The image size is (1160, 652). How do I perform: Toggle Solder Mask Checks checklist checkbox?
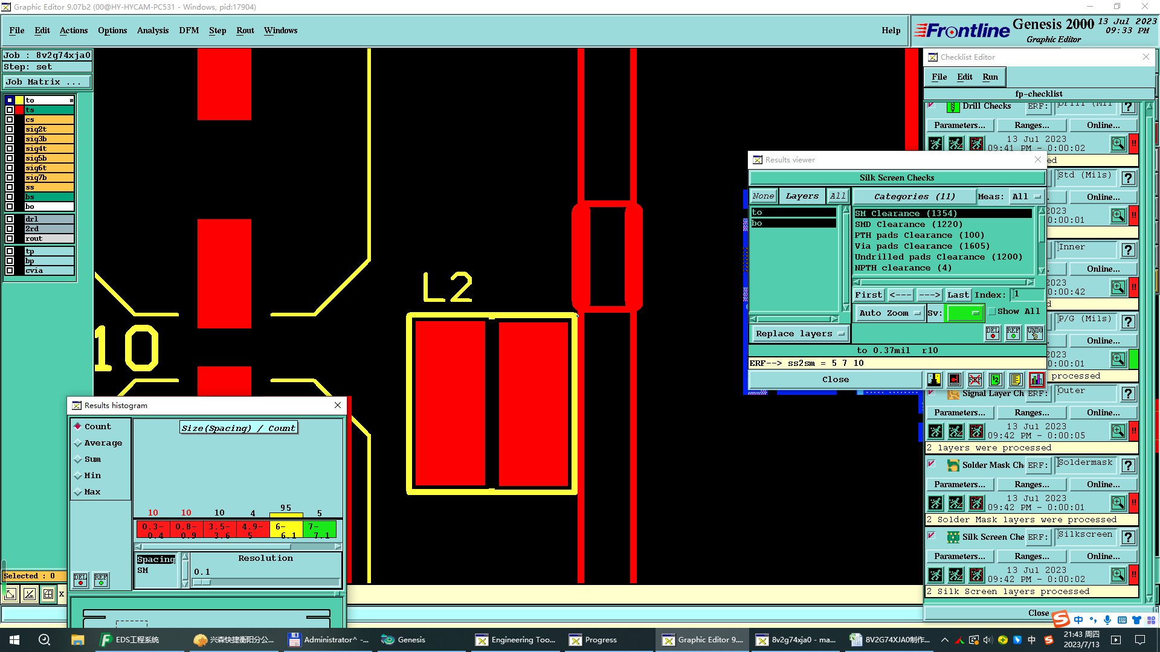[x=932, y=464]
